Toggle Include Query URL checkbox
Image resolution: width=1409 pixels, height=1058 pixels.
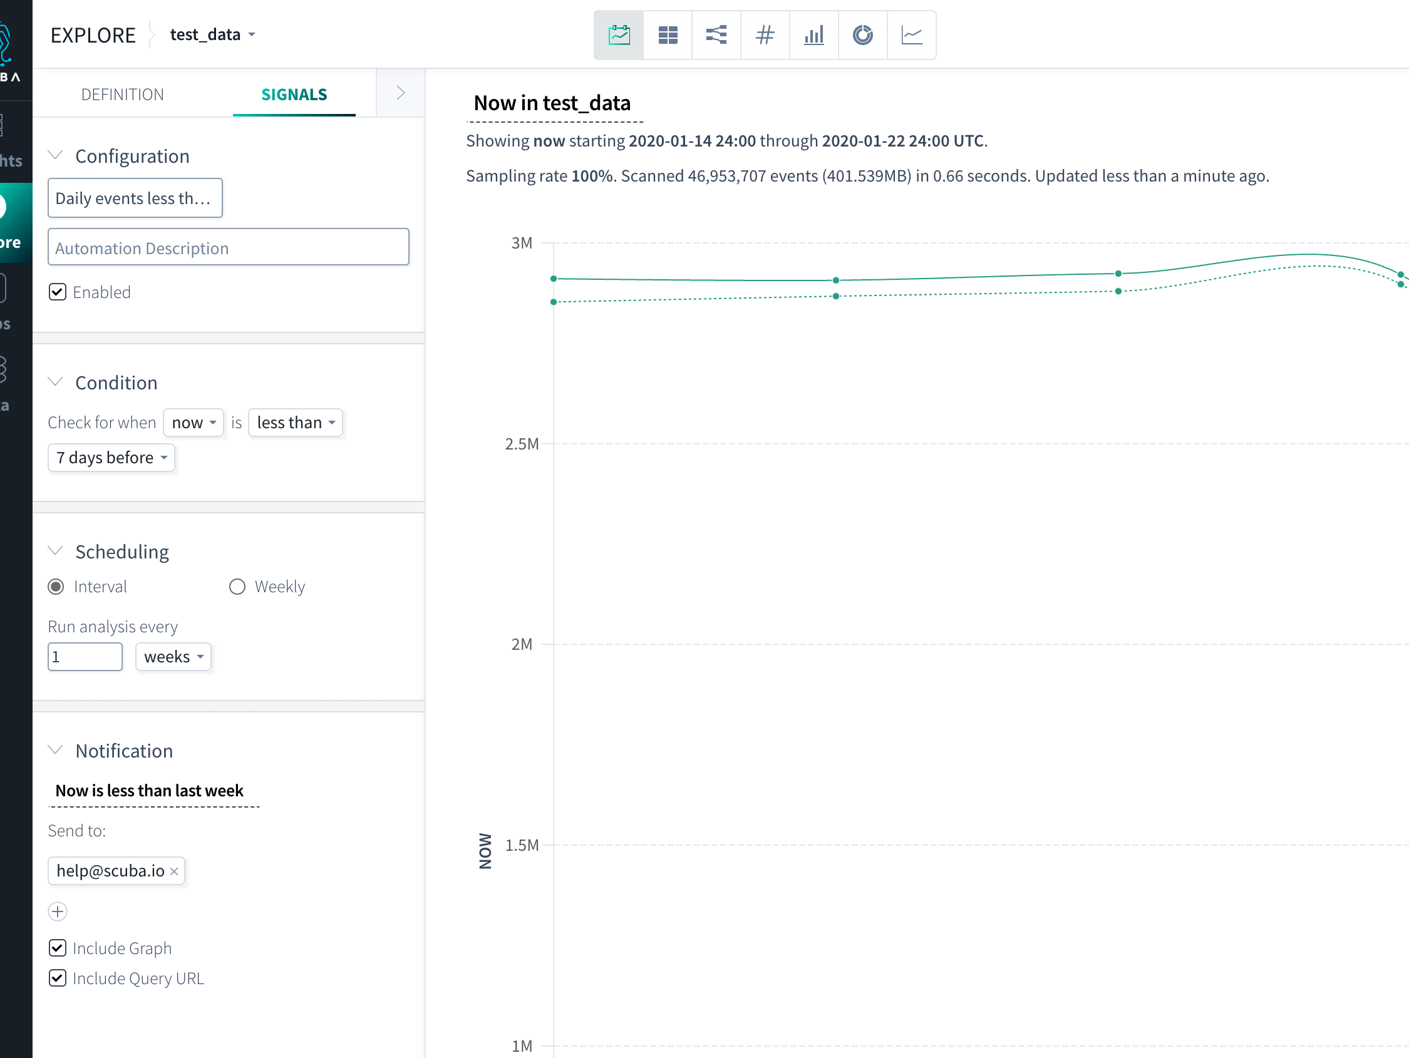58,978
